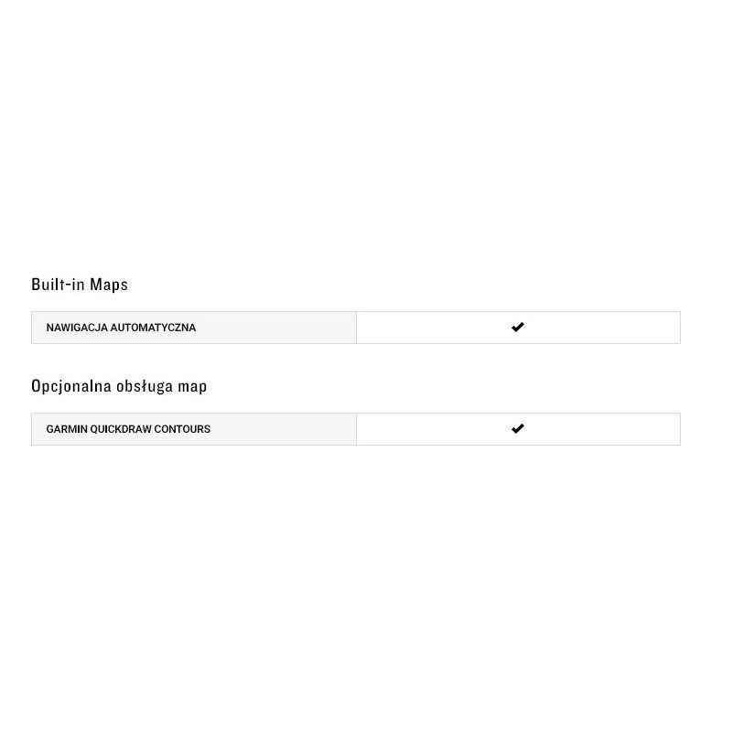Viewport: 732px width, 732px height.
Task: Click the word NAWIGACJA
Action: [x=76, y=328]
